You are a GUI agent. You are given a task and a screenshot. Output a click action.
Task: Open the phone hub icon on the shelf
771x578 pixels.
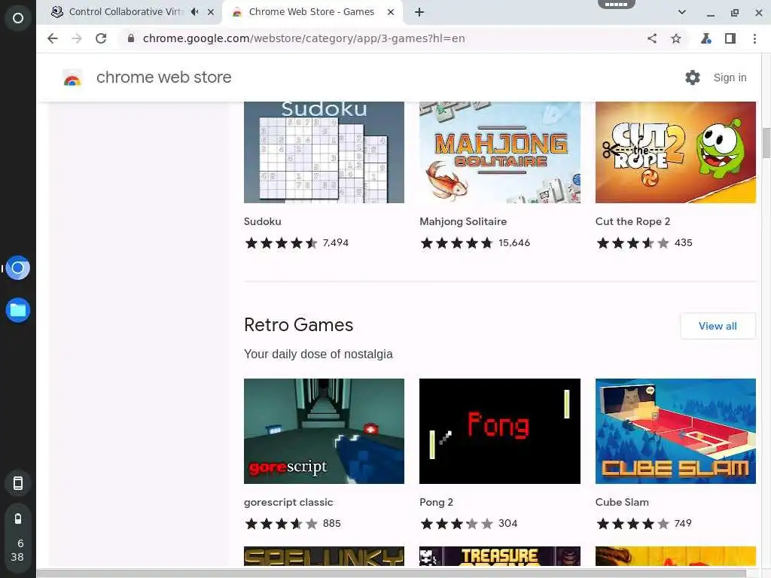pyautogui.click(x=18, y=483)
